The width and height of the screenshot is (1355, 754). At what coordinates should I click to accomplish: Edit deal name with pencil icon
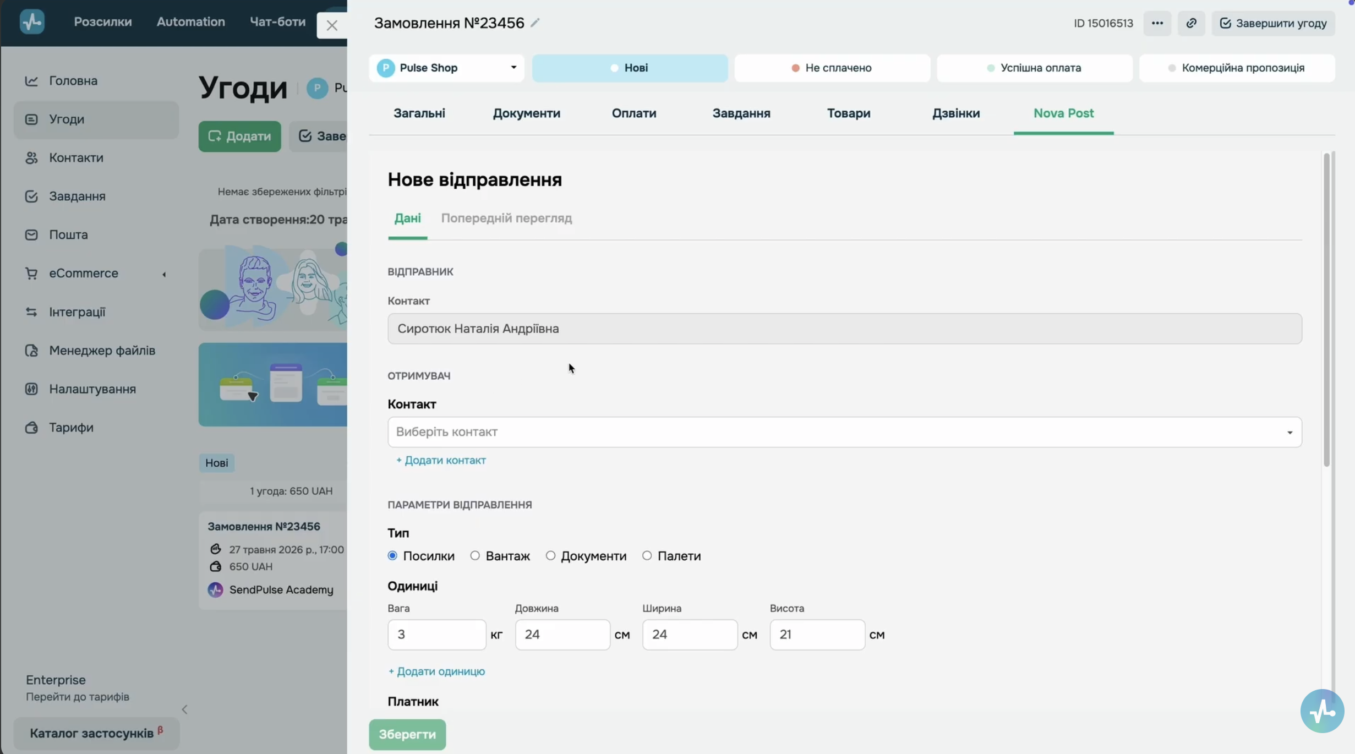click(535, 23)
